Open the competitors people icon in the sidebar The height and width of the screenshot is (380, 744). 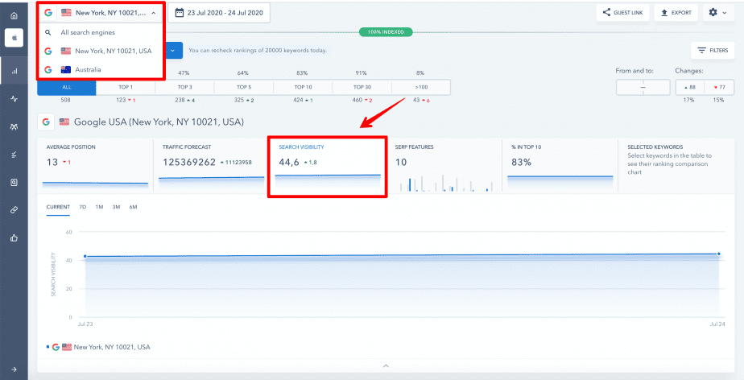(x=14, y=126)
